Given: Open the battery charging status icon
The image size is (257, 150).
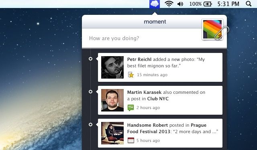Looking at the screenshot, I should tap(208, 4).
